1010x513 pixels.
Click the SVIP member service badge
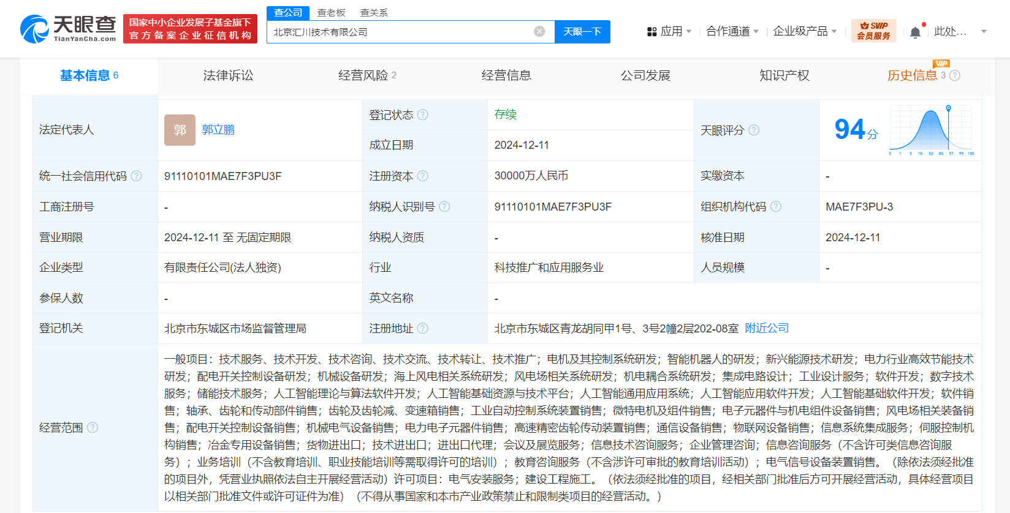click(873, 31)
